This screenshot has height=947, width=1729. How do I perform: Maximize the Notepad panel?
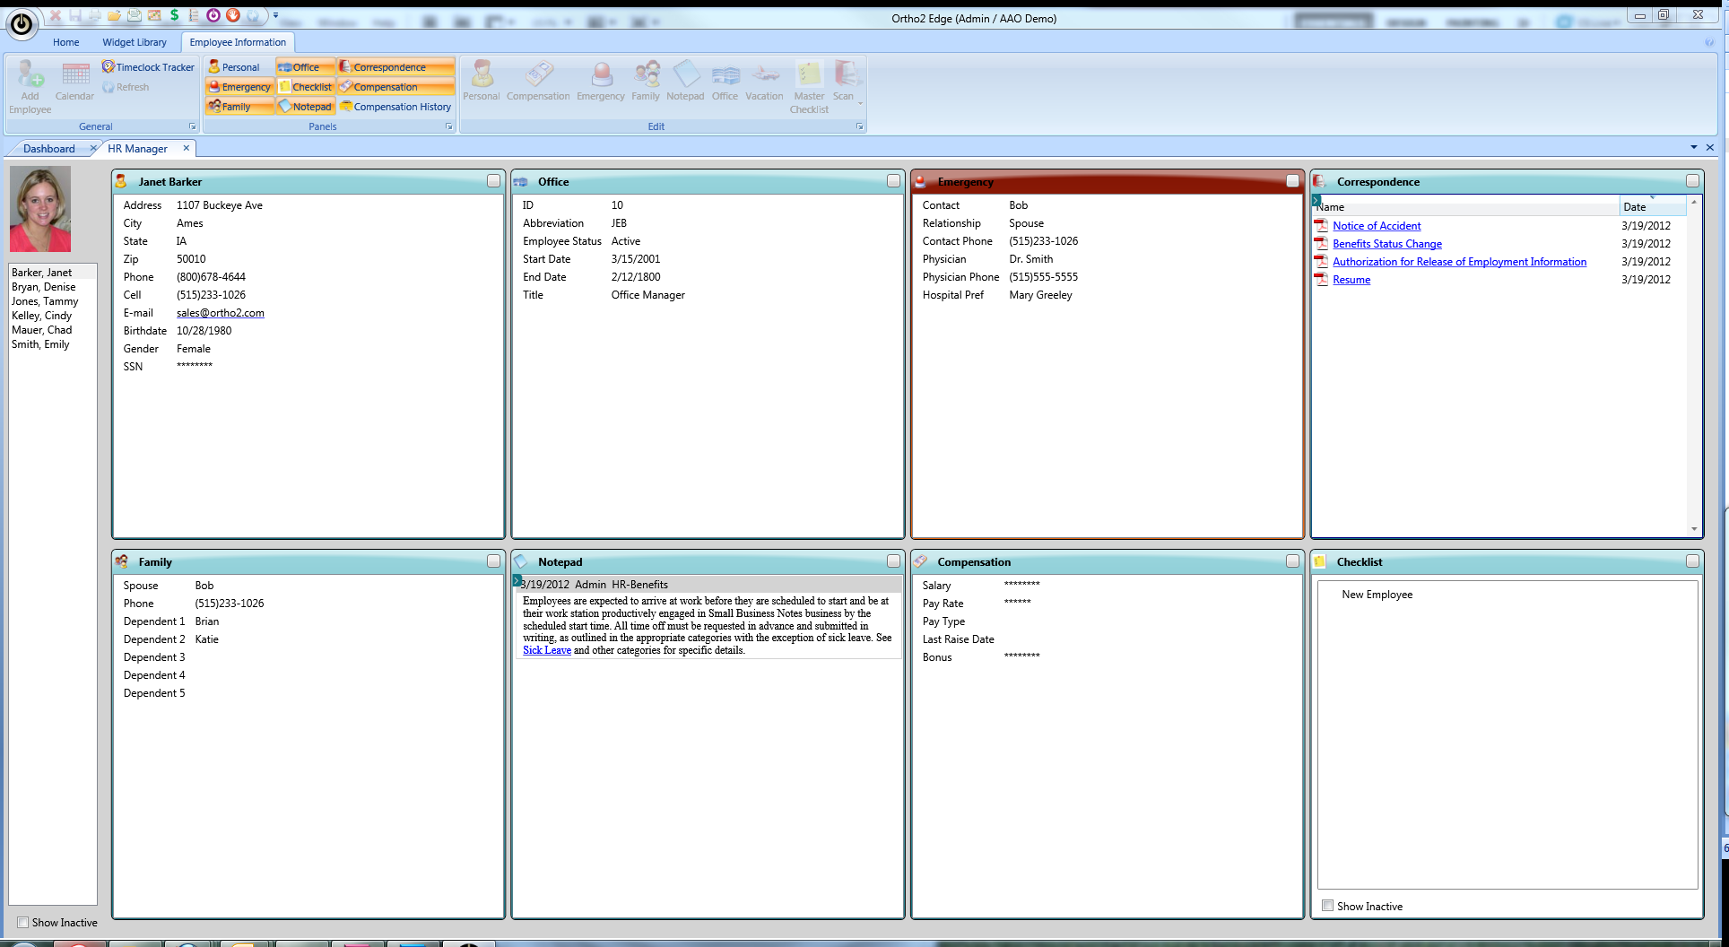tap(893, 560)
